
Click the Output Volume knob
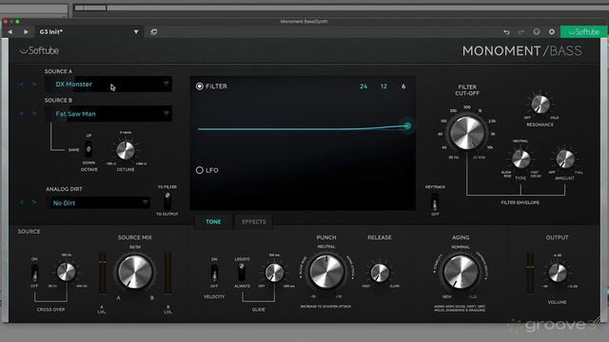coord(558,273)
